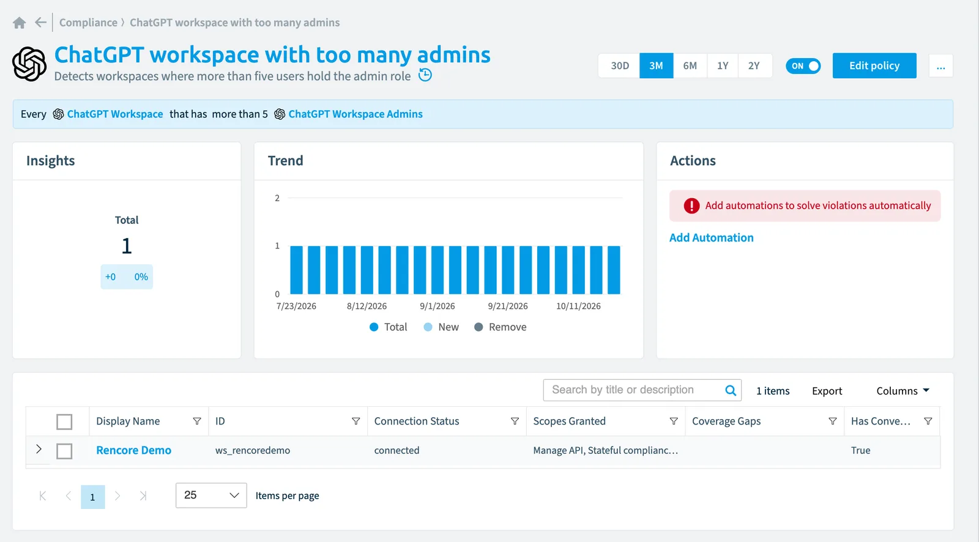Open the Columns dropdown

[x=903, y=391]
